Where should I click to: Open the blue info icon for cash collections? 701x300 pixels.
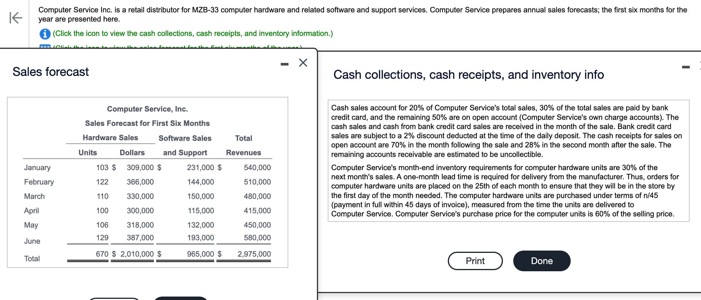[x=45, y=34]
